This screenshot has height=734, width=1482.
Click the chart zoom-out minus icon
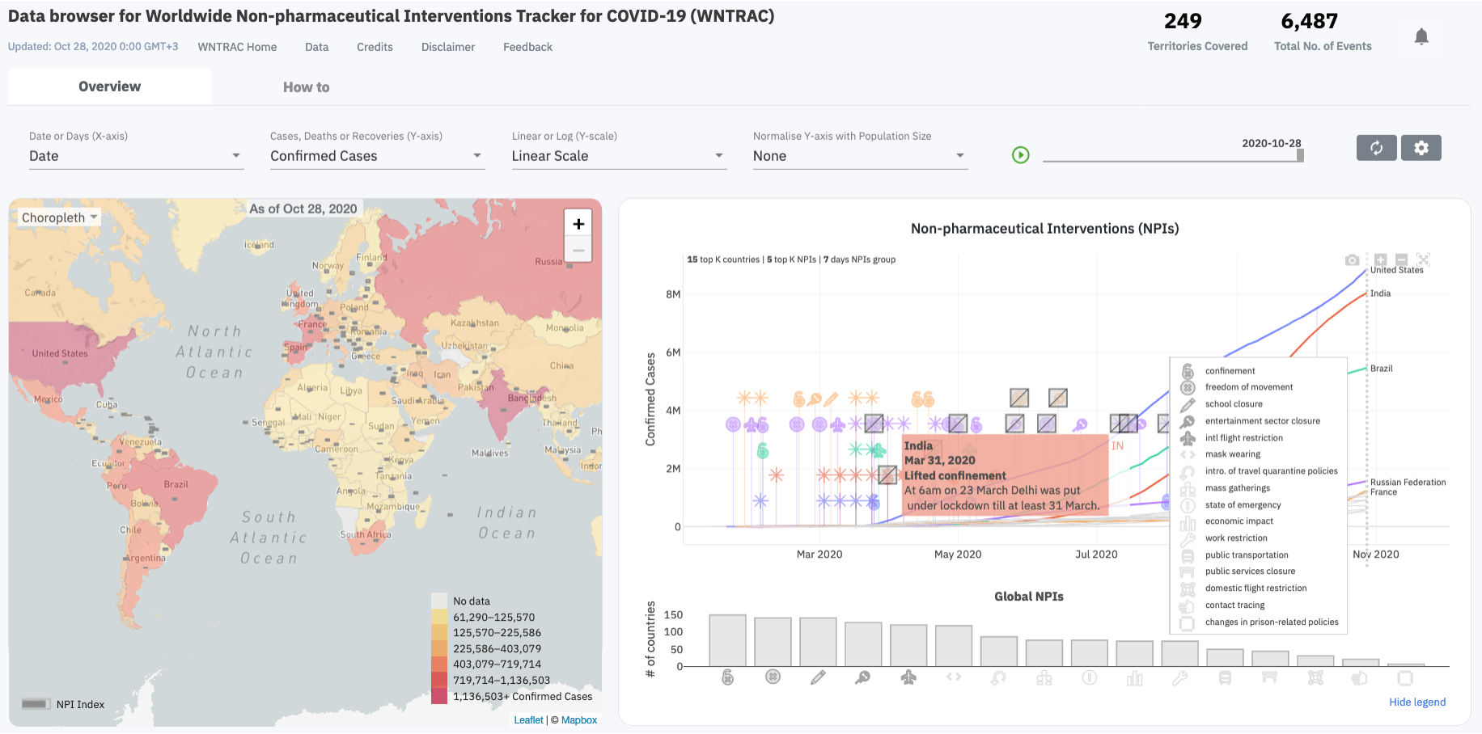tap(1402, 259)
